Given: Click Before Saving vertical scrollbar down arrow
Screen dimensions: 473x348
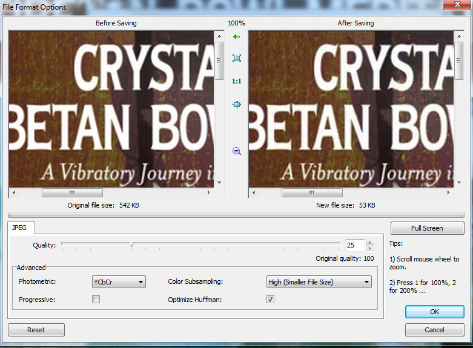Looking at the screenshot, I should [x=219, y=182].
